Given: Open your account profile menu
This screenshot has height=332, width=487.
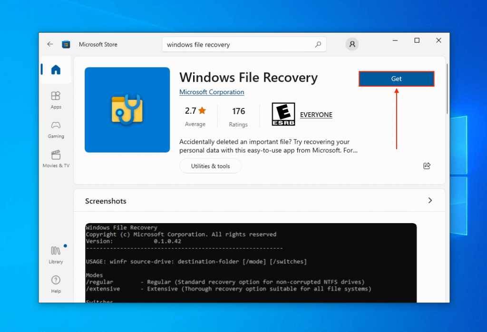Looking at the screenshot, I should (x=352, y=44).
